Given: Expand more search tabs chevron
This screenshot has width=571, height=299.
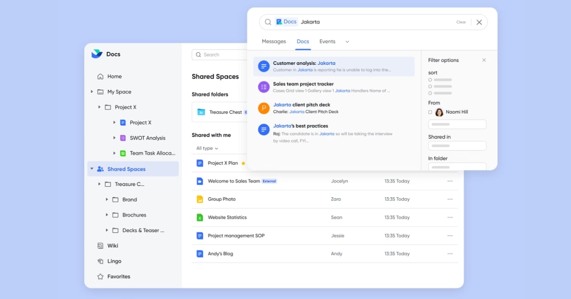Looking at the screenshot, I should coord(347,42).
